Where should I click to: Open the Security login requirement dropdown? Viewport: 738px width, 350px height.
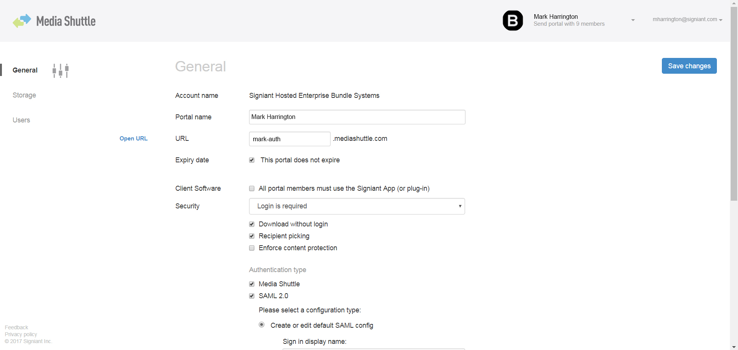click(x=357, y=206)
